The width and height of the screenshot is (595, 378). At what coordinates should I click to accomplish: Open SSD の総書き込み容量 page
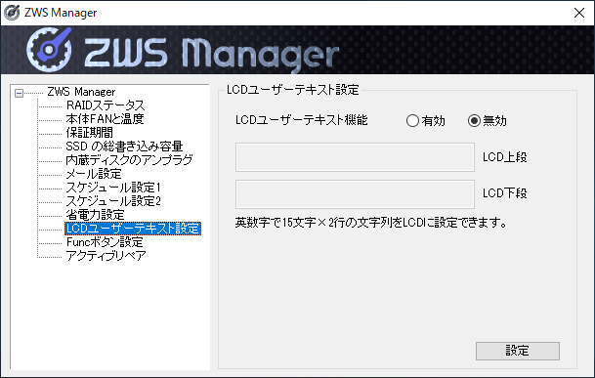point(124,147)
